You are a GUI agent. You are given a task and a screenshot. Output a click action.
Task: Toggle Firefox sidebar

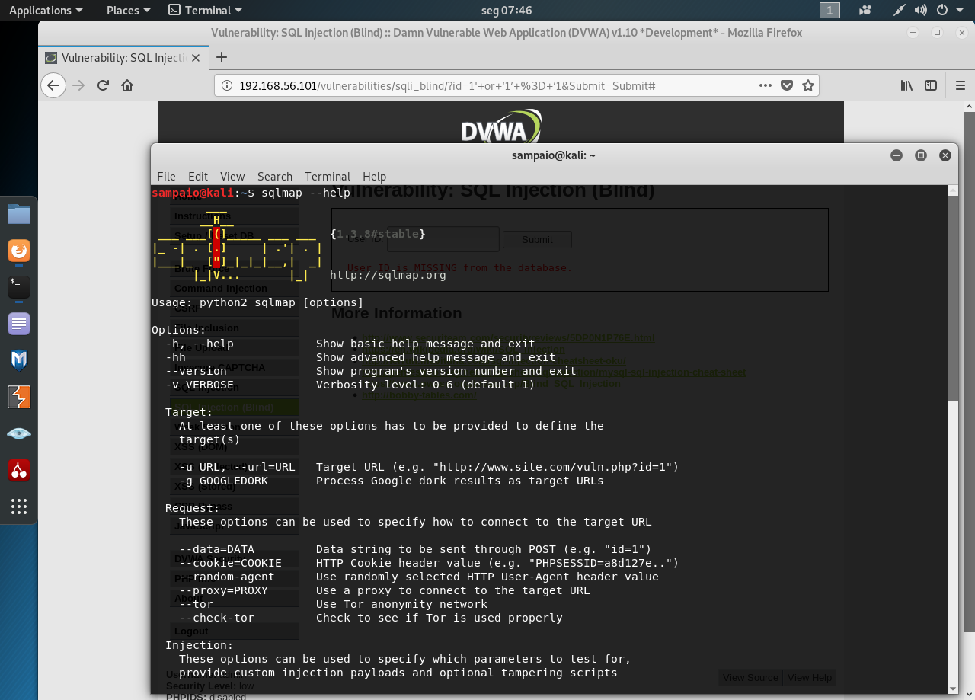tap(931, 85)
